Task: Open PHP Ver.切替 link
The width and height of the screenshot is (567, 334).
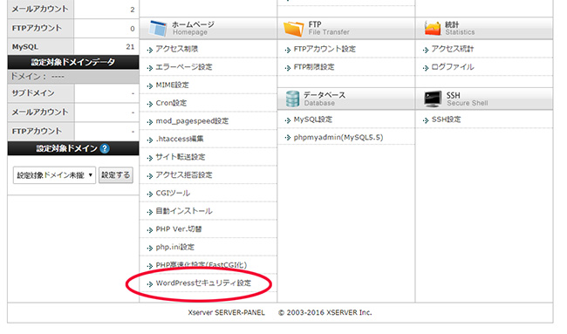Action: point(179,229)
